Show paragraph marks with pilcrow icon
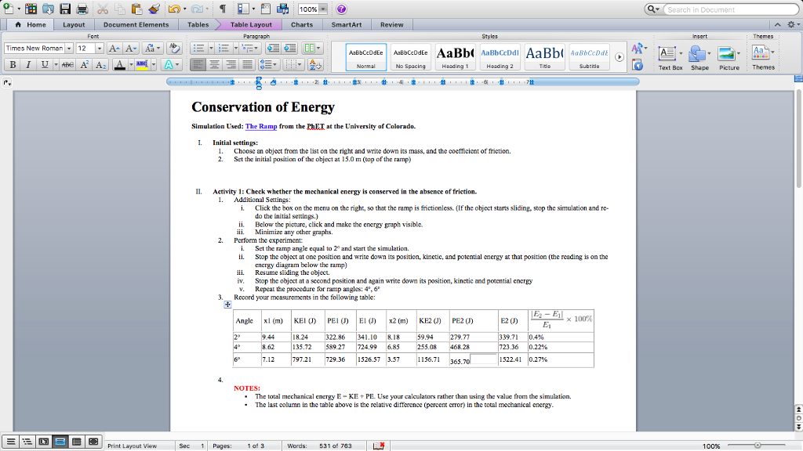The height and width of the screenshot is (451, 803). pyautogui.click(x=222, y=9)
